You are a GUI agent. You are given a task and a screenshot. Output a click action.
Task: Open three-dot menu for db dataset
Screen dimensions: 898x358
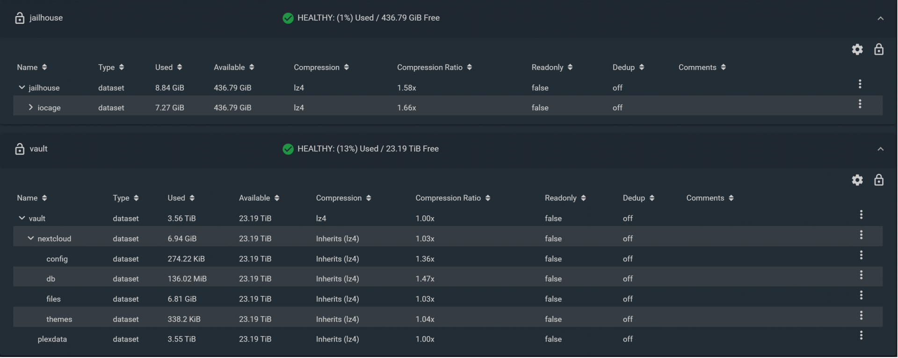(x=861, y=275)
